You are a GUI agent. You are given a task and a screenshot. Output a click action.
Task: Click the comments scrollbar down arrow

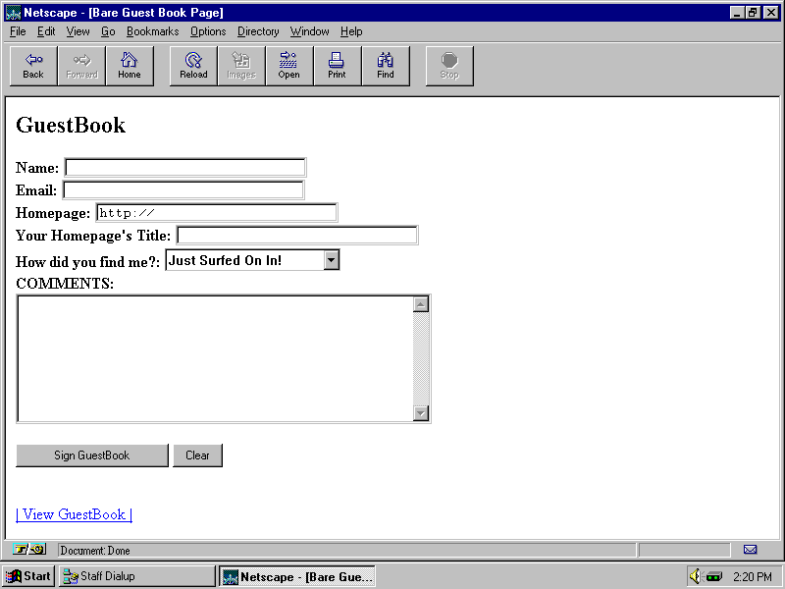point(421,413)
